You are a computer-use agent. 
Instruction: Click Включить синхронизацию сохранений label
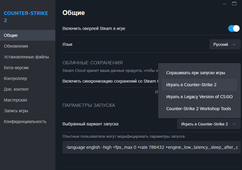(110, 81)
